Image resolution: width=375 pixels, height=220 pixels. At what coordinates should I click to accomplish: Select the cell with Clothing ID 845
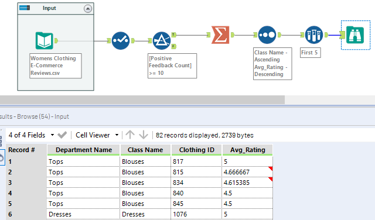tap(196, 204)
